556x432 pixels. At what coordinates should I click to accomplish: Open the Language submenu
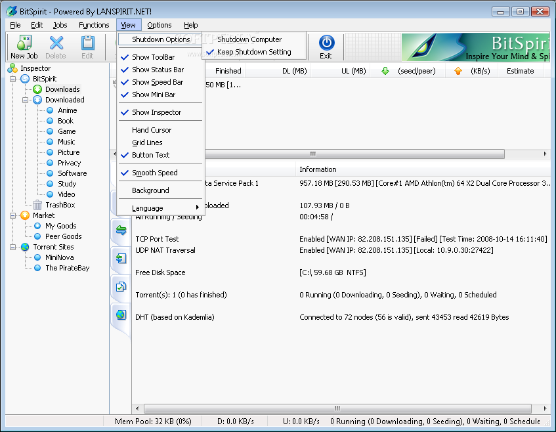[161, 208]
